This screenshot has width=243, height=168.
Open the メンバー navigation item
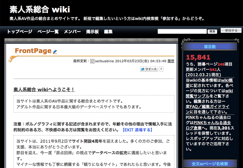point(72,32)
